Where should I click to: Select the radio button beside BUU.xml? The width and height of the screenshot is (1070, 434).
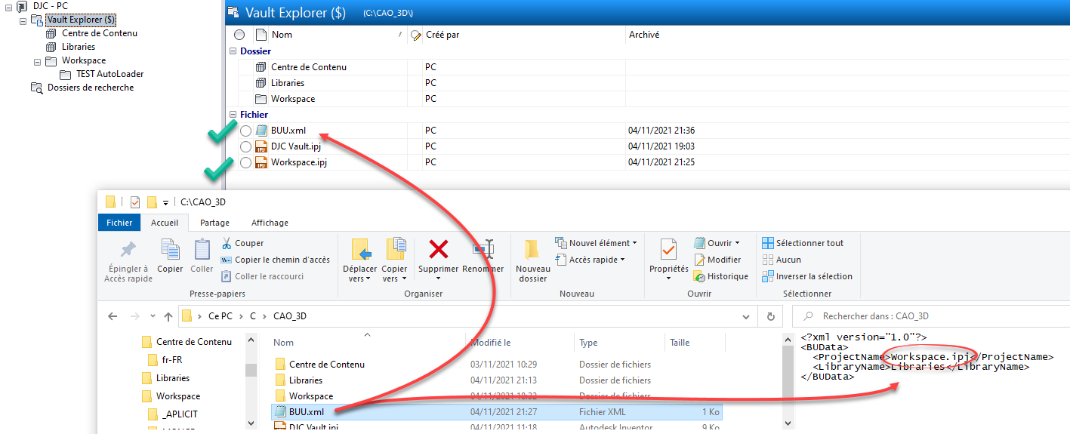[x=245, y=131]
